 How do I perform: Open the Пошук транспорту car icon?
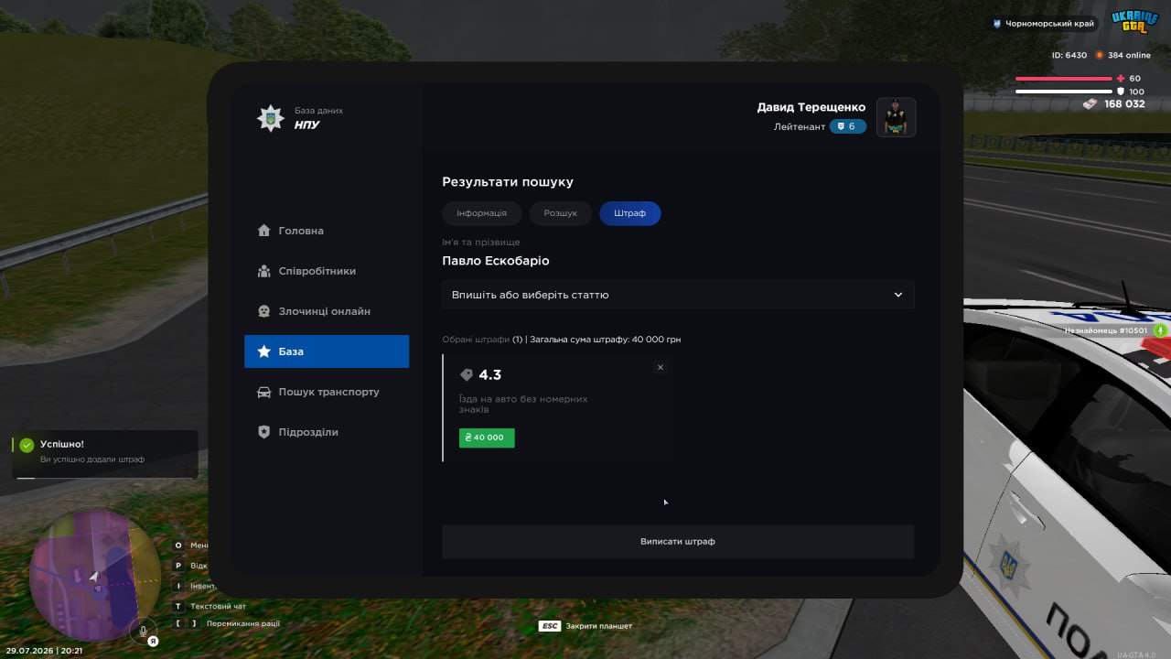264,392
